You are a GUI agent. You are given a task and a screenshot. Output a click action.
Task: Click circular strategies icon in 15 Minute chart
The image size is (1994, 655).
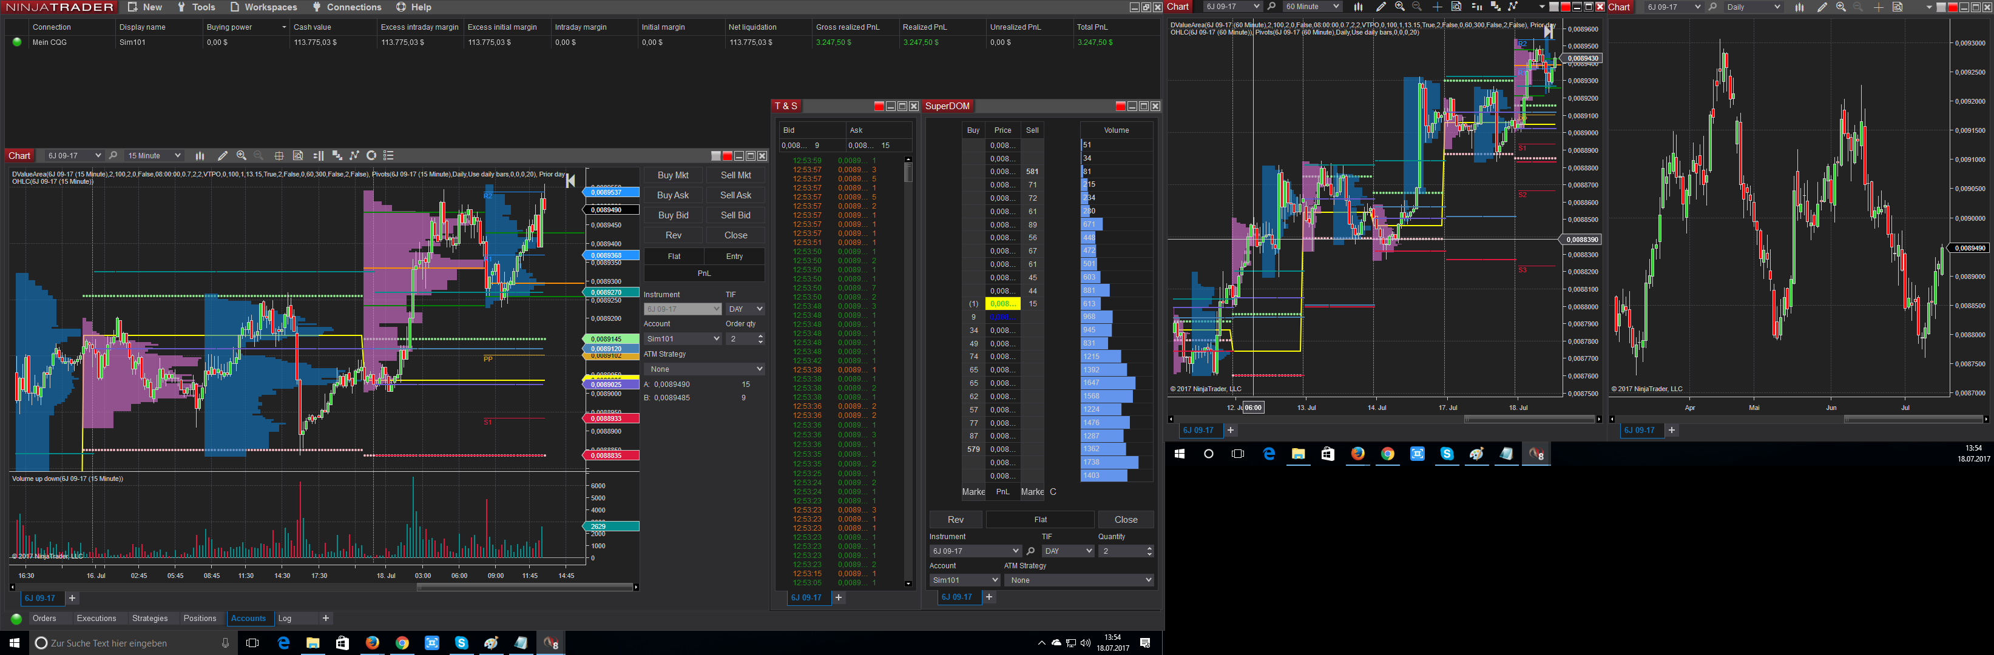[x=371, y=155]
